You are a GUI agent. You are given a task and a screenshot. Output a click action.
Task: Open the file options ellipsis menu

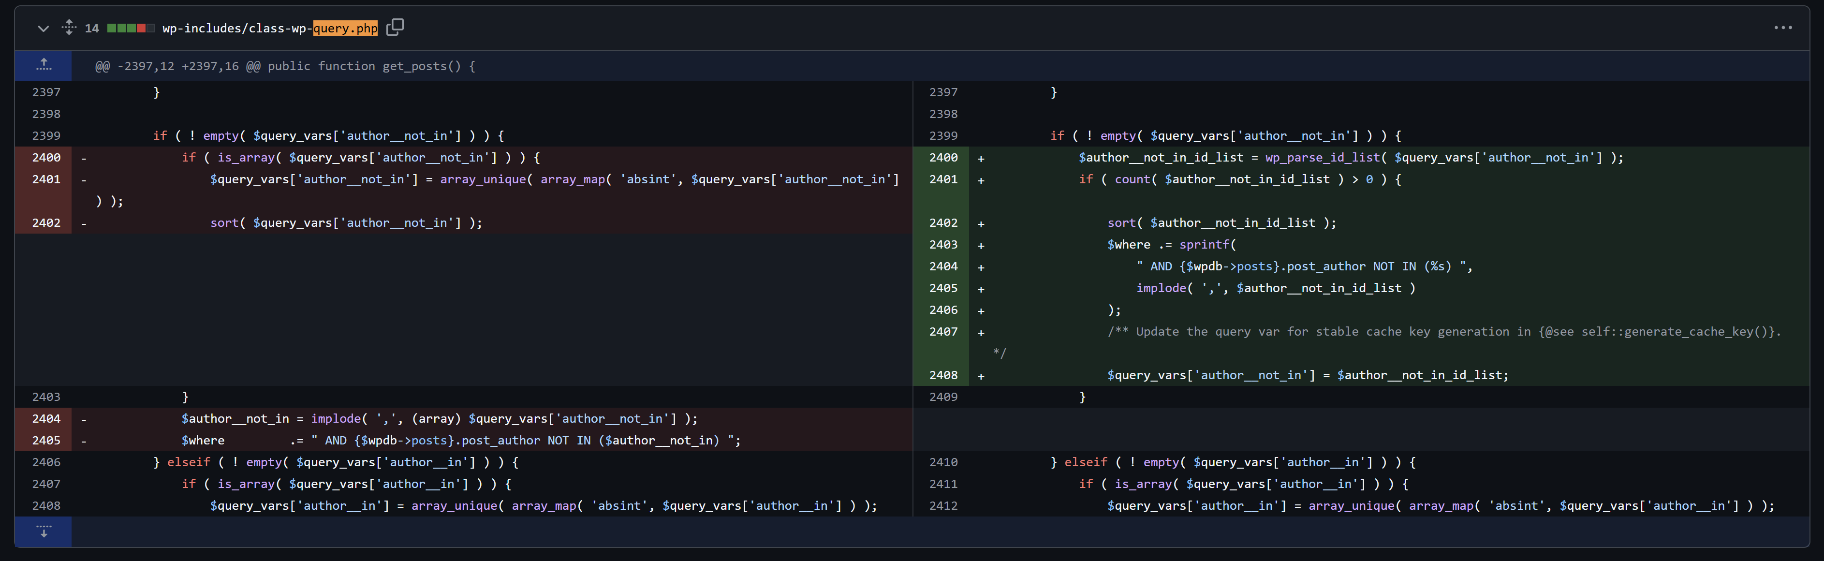1783,28
